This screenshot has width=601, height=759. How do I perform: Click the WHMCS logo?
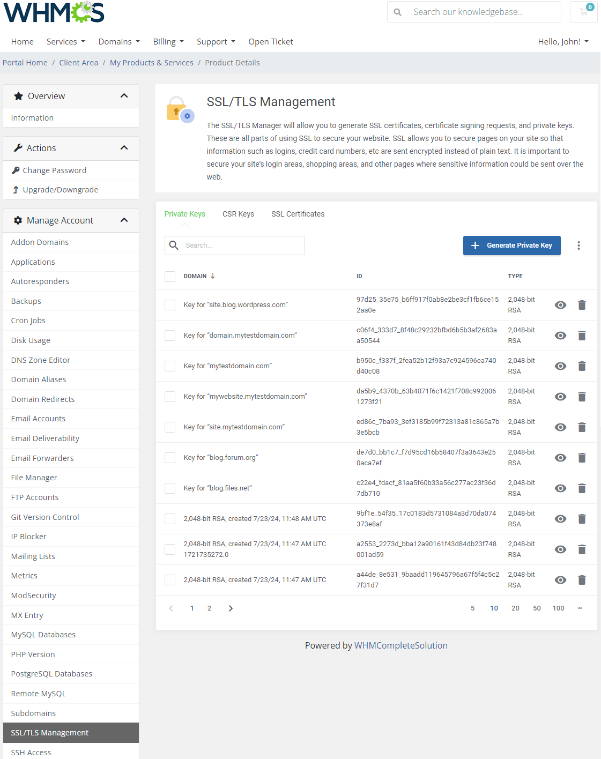(x=54, y=12)
